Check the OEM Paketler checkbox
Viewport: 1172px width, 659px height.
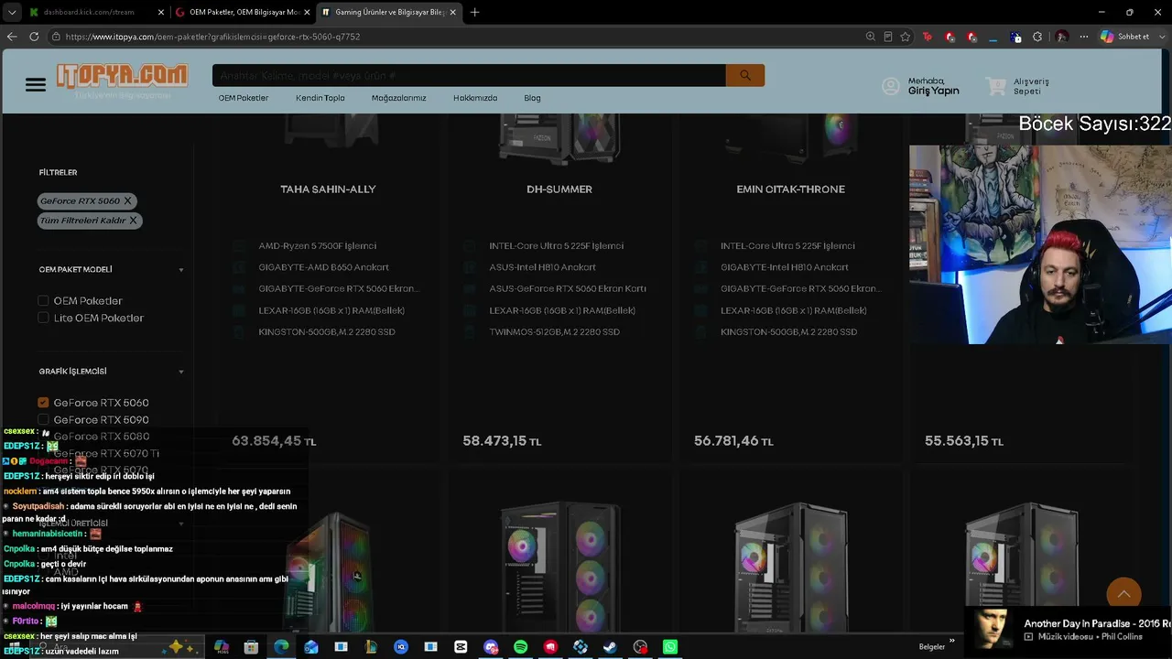tap(43, 300)
